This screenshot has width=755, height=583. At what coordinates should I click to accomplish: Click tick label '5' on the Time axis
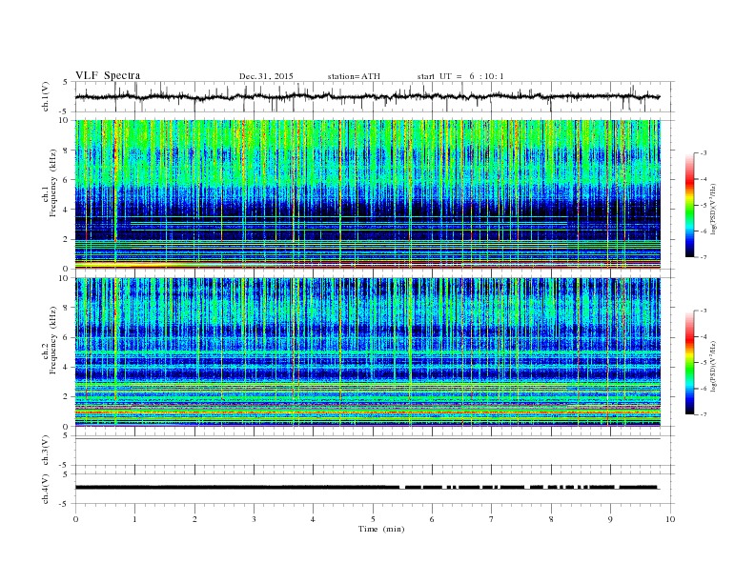(373, 519)
